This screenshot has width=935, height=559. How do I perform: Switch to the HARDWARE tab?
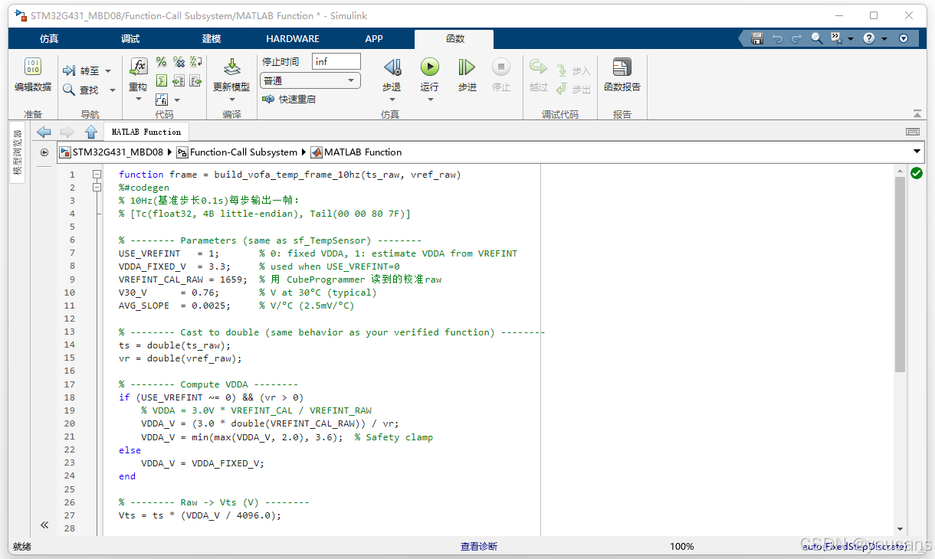(293, 38)
